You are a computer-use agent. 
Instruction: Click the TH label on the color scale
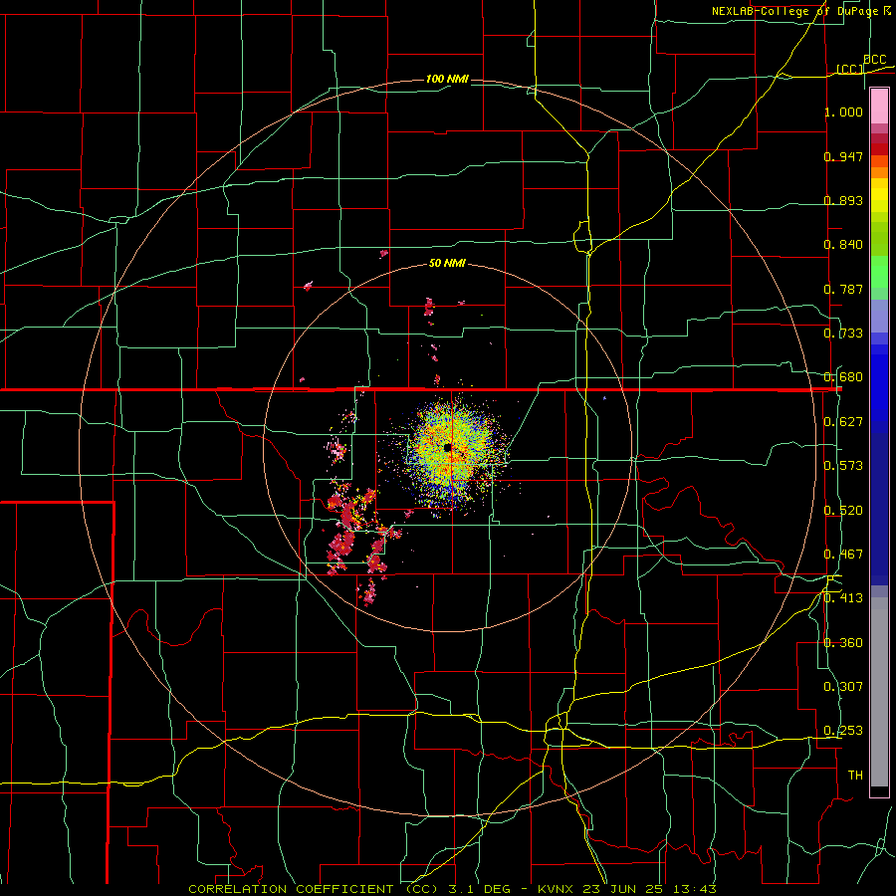click(x=855, y=776)
